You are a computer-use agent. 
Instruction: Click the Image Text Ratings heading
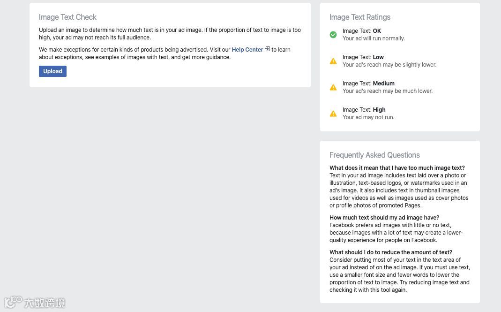point(360,17)
